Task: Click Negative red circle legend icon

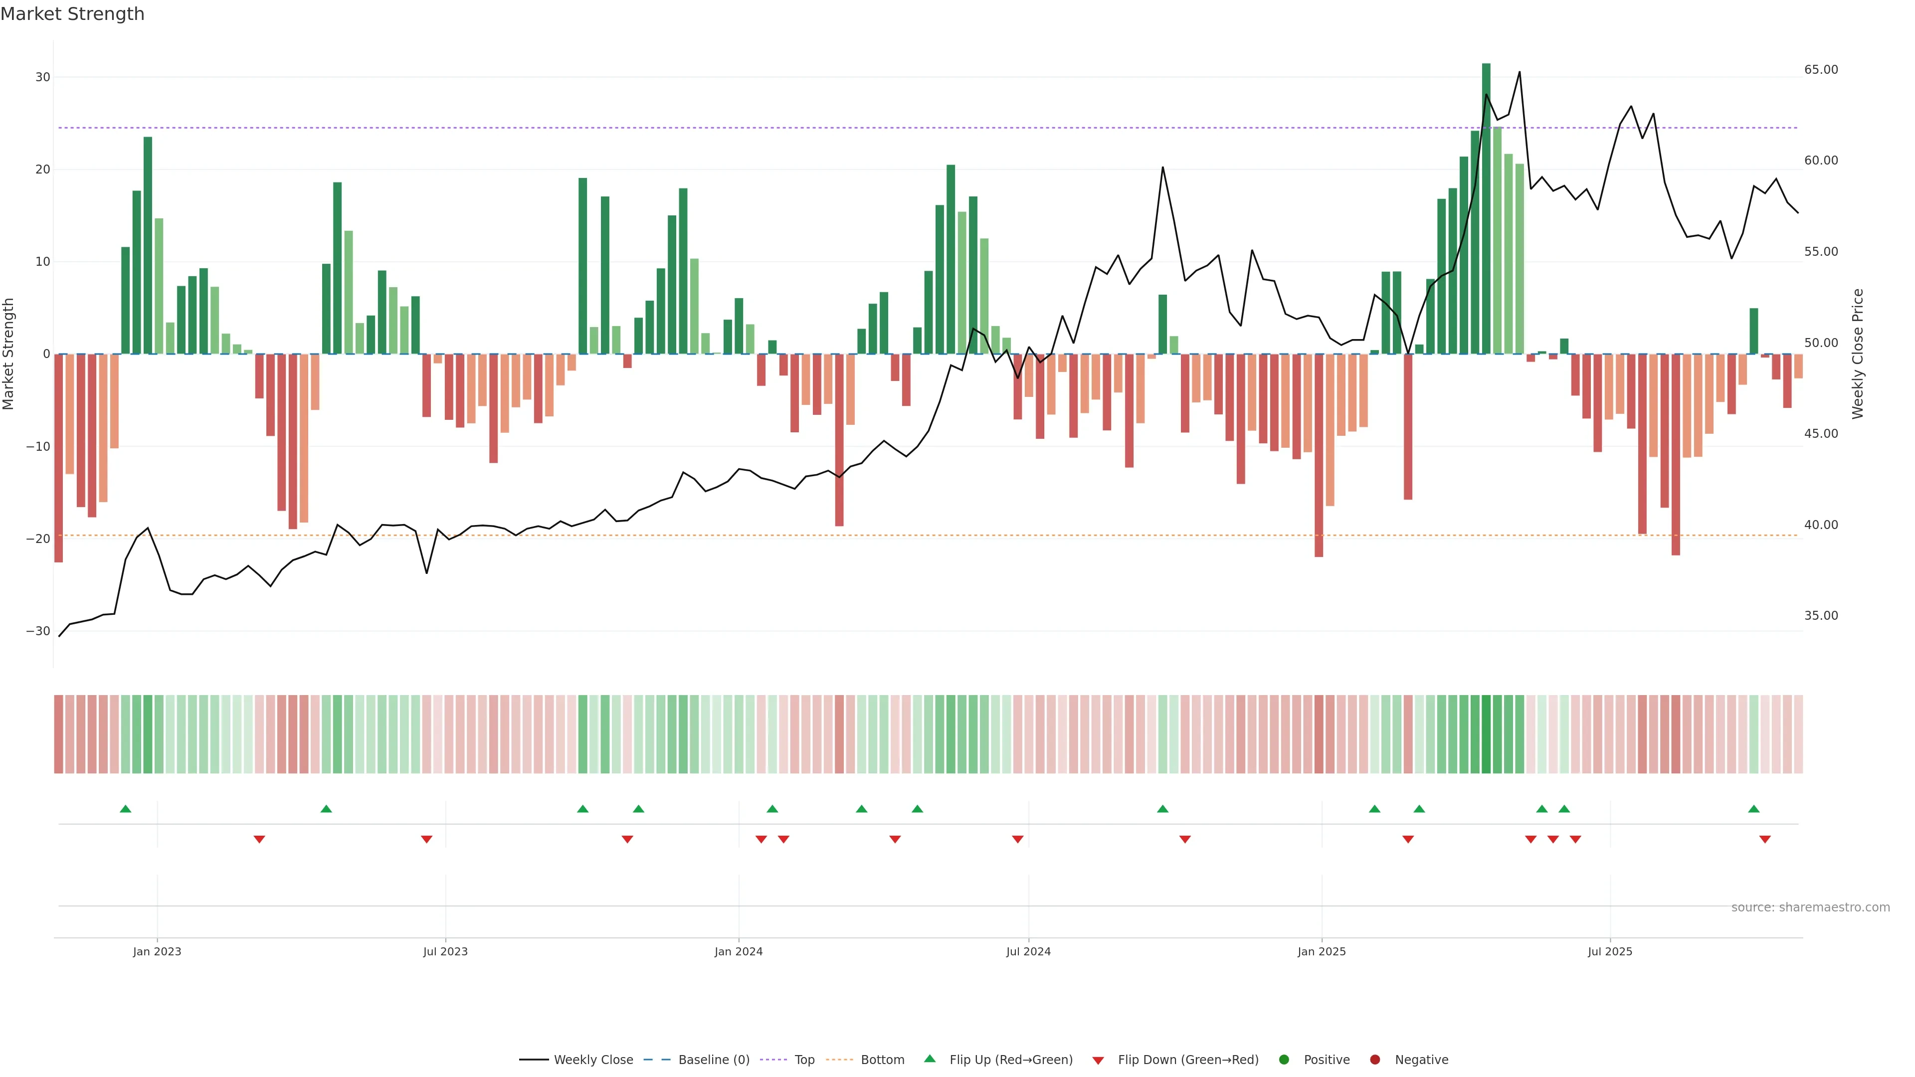Action: pyautogui.click(x=1374, y=1059)
